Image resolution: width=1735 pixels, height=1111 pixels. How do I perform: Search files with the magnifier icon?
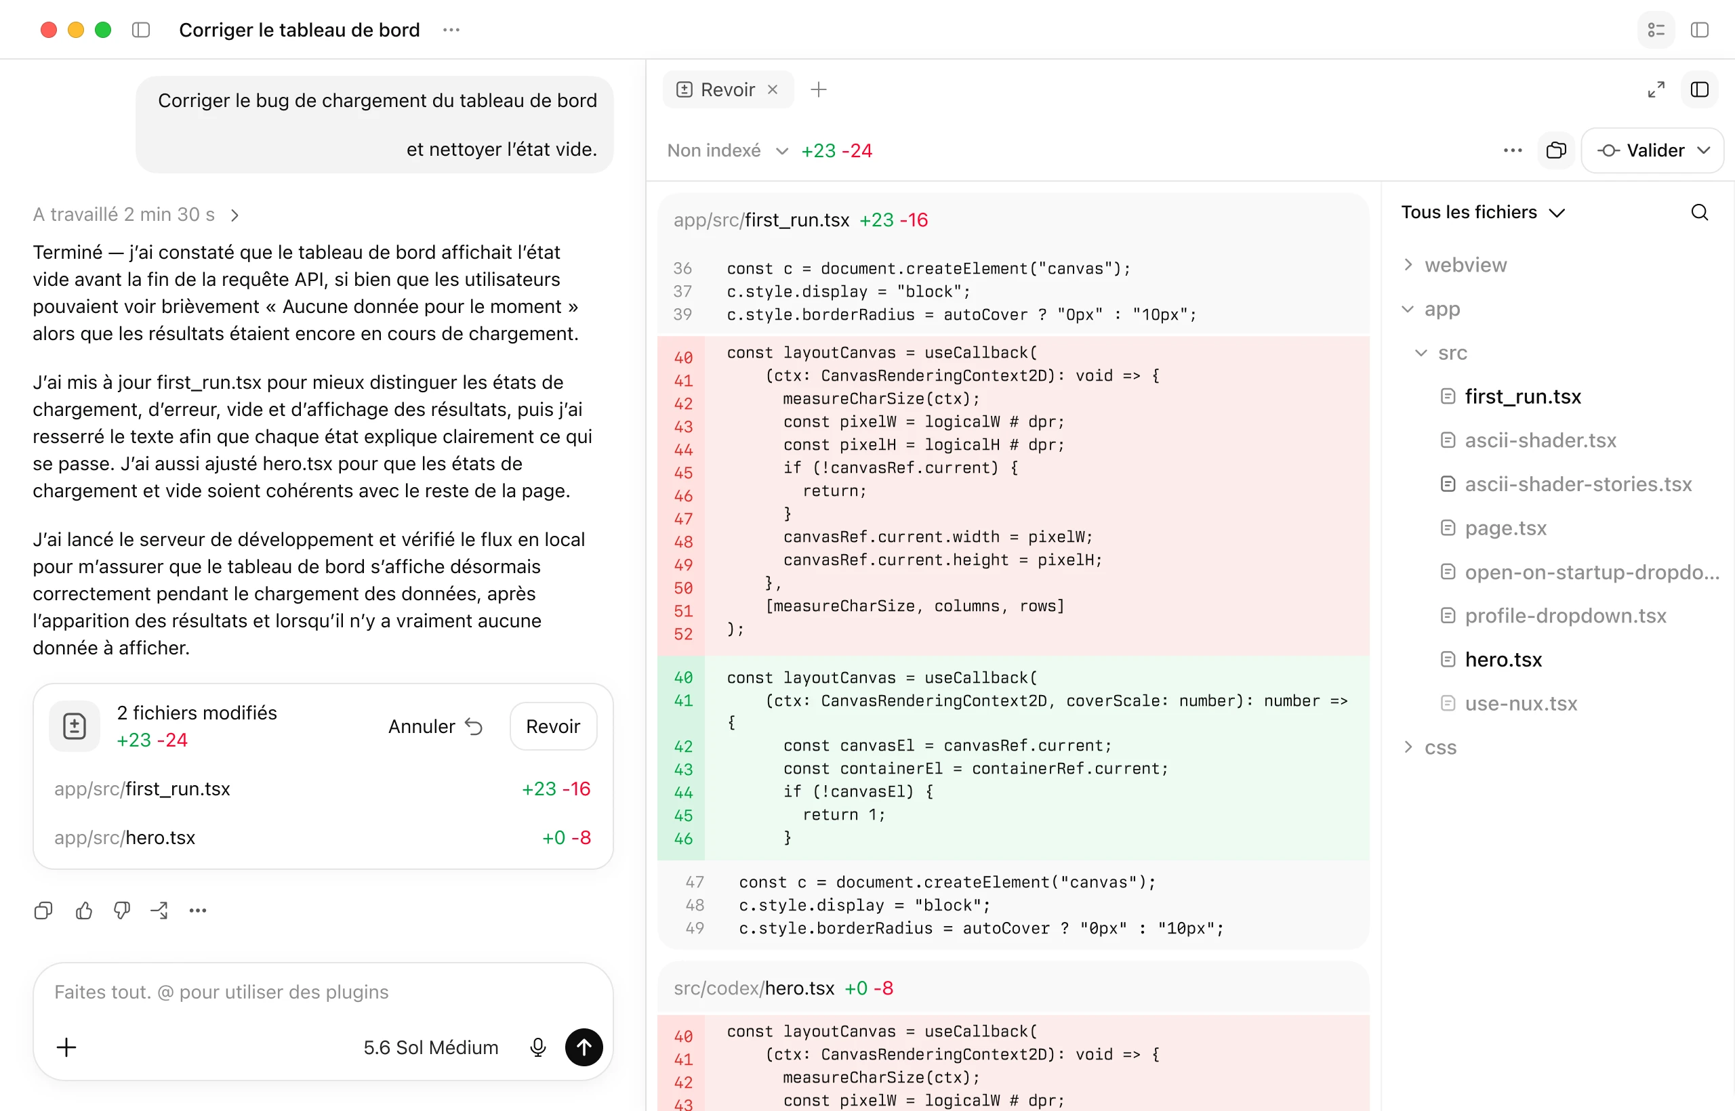tap(1700, 212)
